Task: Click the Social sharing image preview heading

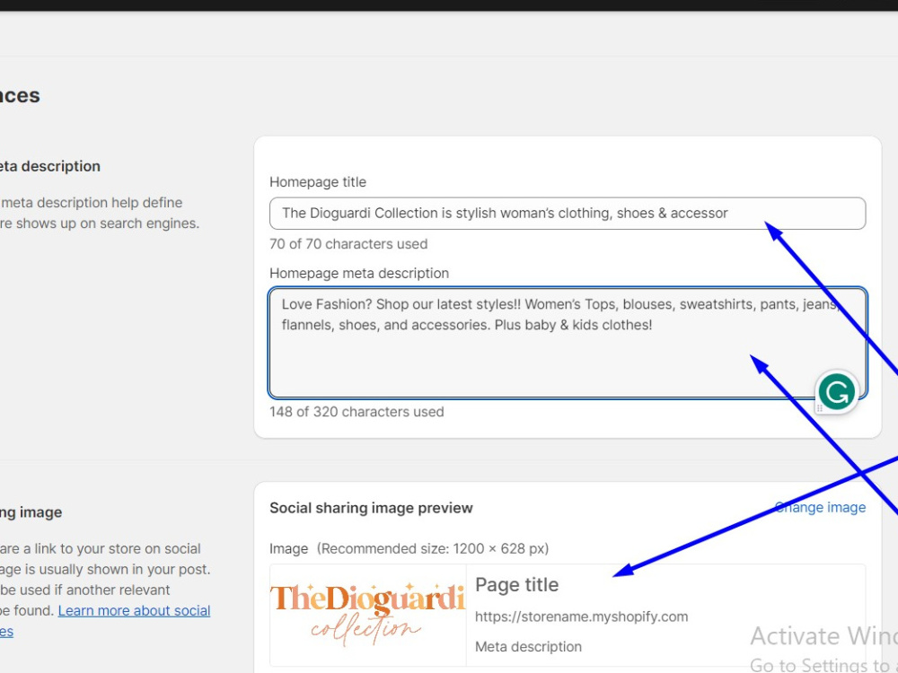Action: click(371, 508)
